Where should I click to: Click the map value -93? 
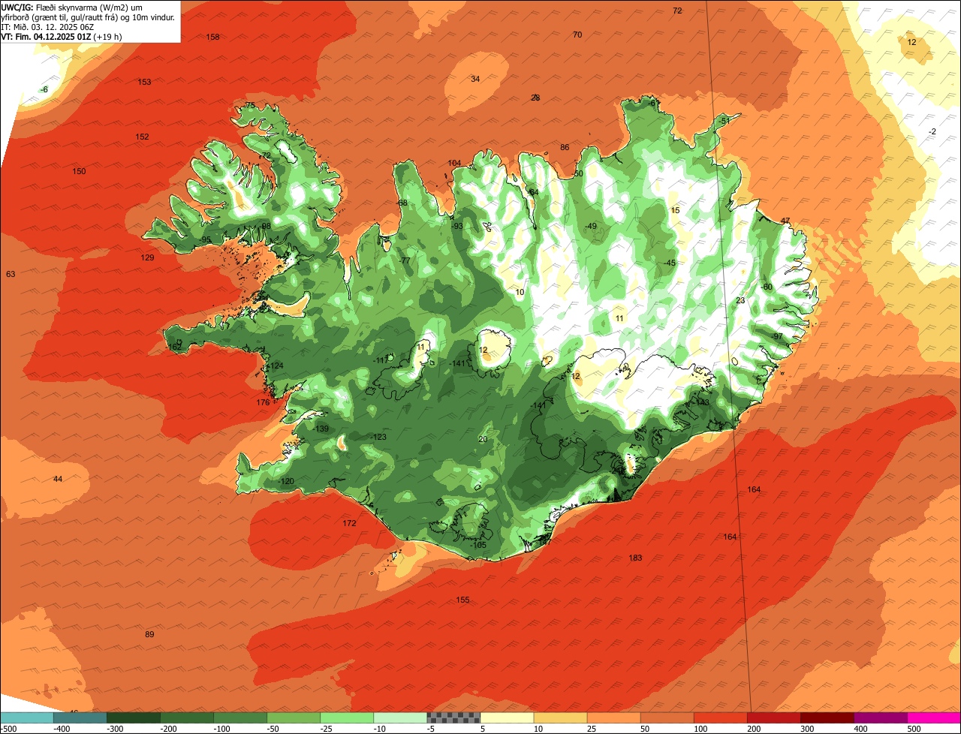click(x=456, y=226)
